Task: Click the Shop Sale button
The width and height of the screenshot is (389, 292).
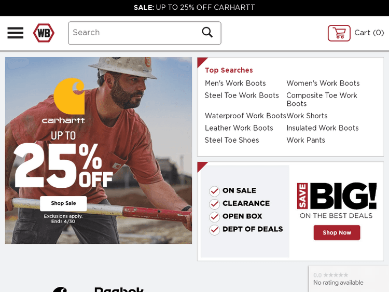Action: coord(63,203)
